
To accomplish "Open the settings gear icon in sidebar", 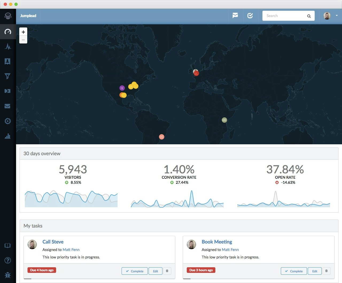I will pyautogui.click(x=8, y=121).
